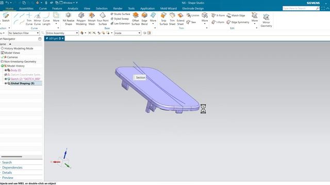Select the Four Point Surface tool
330x185 pixels.
[103, 19]
